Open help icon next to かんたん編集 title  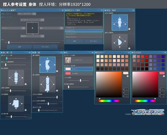pyautogui.click(x=15, y=10)
